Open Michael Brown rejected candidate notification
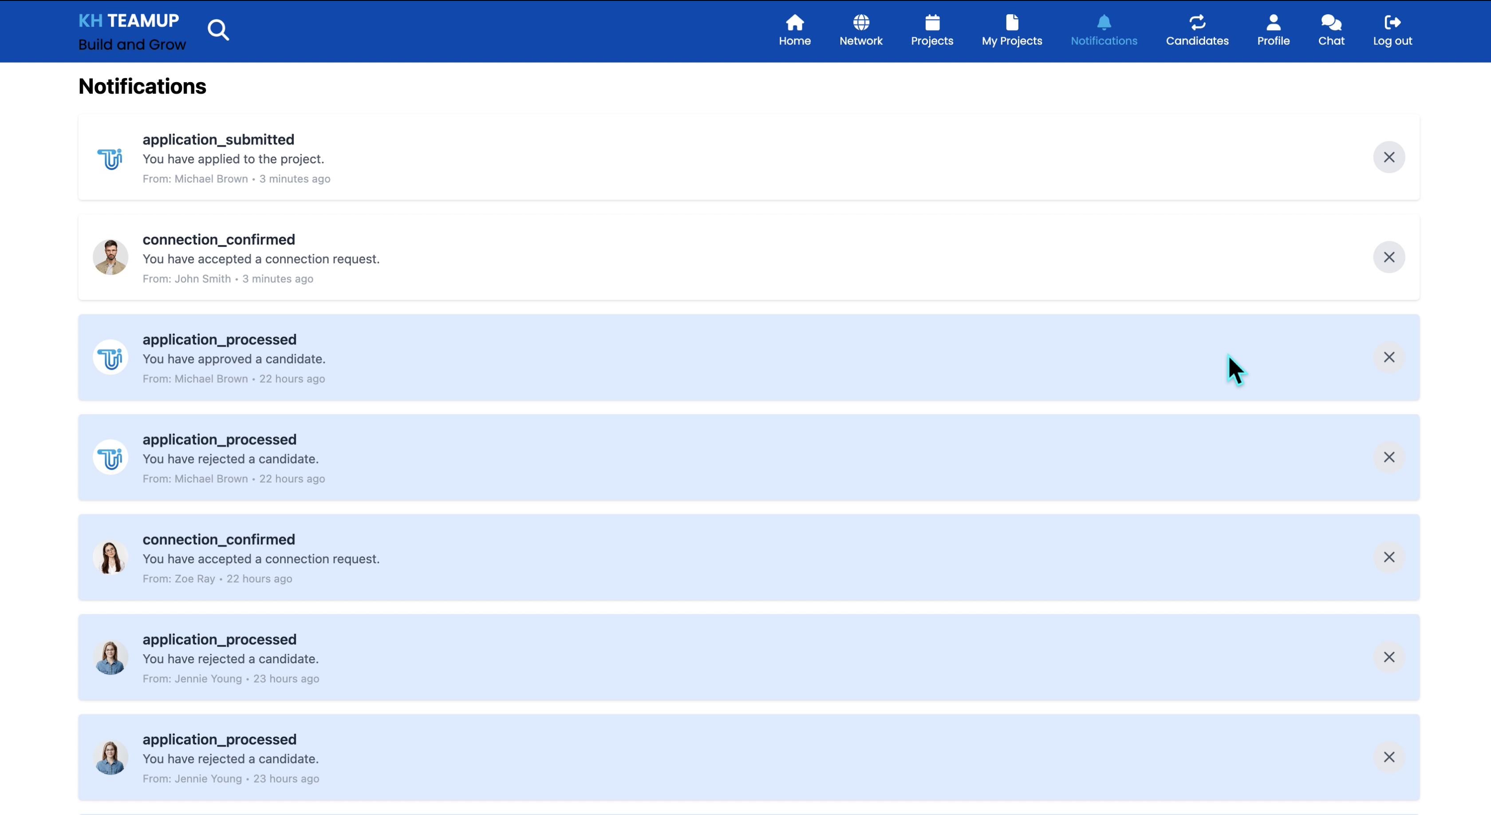 [x=230, y=459]
